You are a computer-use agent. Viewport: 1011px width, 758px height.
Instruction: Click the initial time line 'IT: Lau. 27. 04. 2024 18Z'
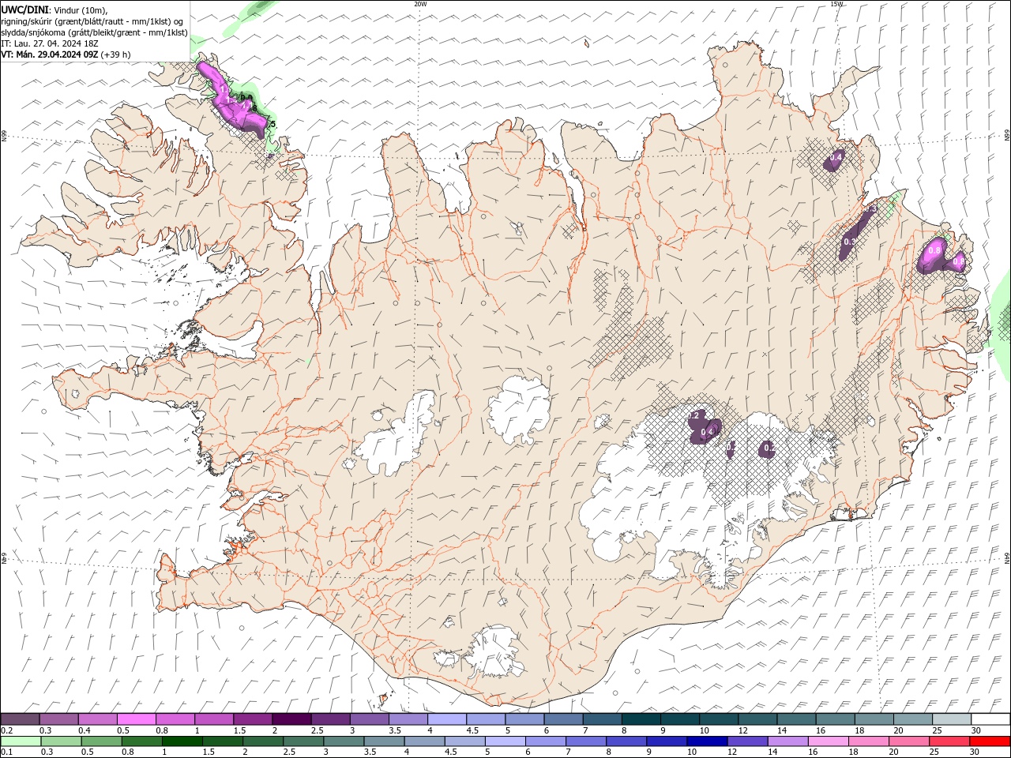48,43
